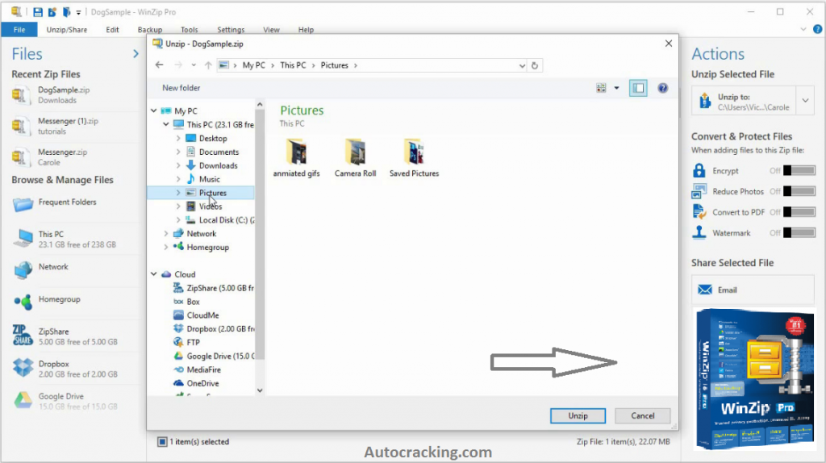This screenshot has width=826, height=463.
Task: Toggle Encrypt switch
Action: (x=799, y=171)
